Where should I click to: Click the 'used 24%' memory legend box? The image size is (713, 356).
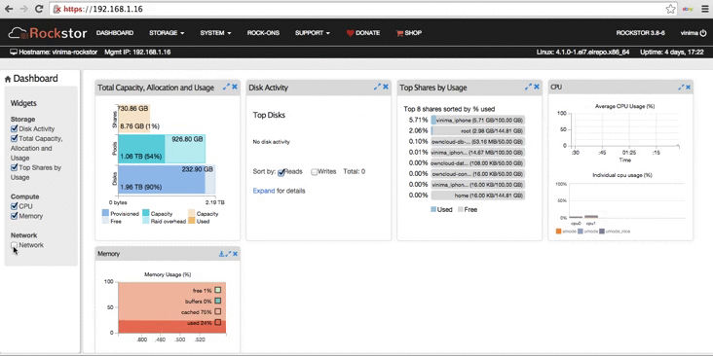[218, 322]
